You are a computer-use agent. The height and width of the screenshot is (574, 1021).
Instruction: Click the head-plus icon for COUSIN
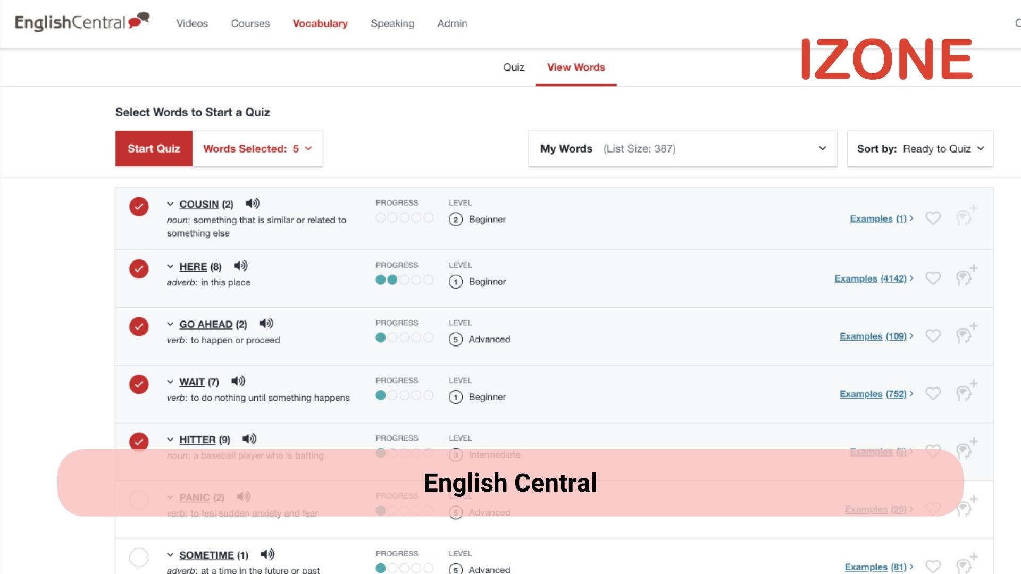pyautogui.click(x=966, y=215)
